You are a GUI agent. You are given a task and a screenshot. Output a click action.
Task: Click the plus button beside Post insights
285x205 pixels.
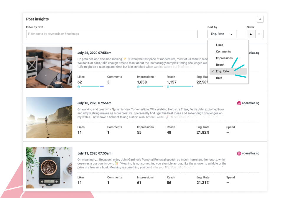[x=260, y=19]
